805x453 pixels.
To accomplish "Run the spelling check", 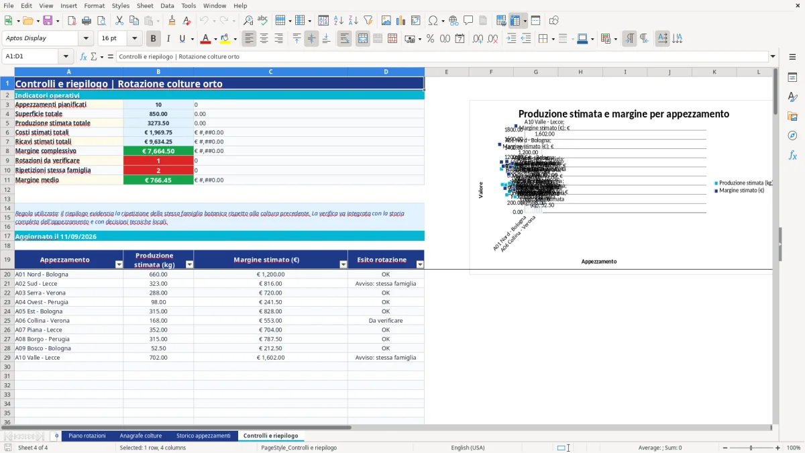I will [263, 21].
